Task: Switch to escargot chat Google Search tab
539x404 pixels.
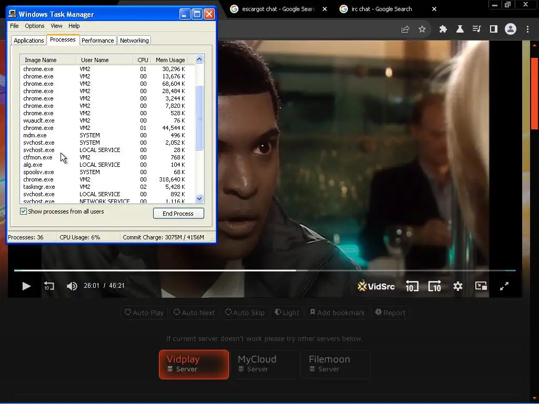Action: click(x=278, y=9)
